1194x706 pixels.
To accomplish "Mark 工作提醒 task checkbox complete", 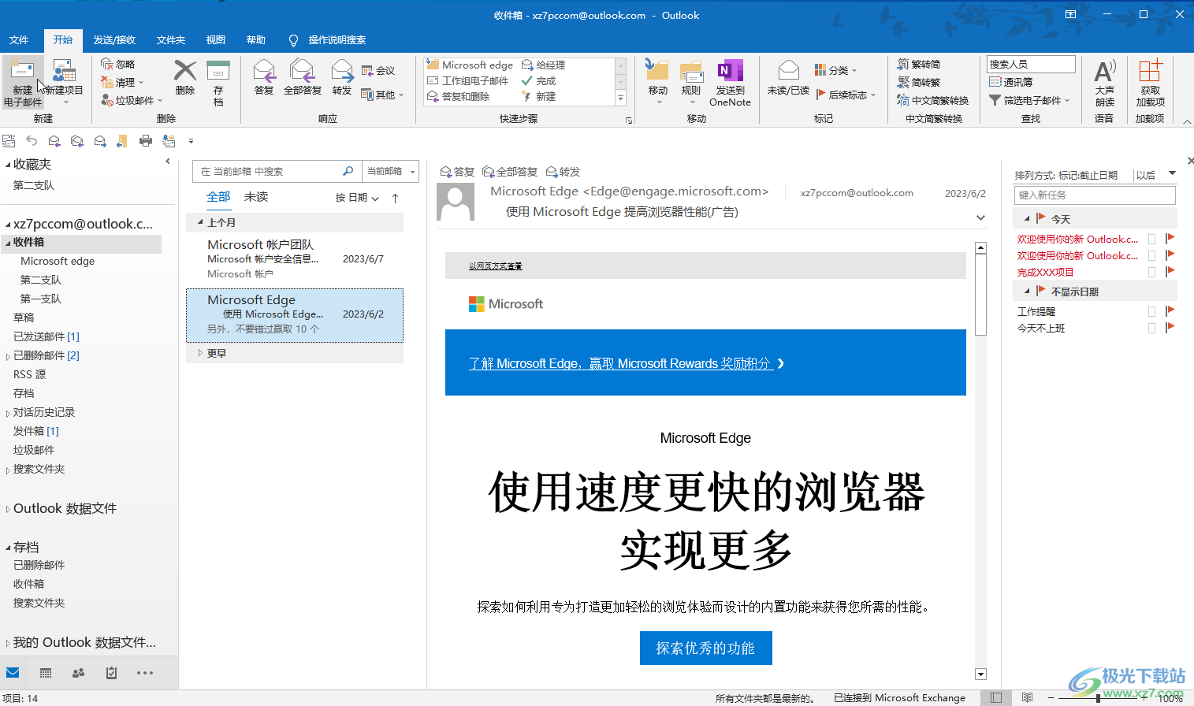I will coord(1152,311).
